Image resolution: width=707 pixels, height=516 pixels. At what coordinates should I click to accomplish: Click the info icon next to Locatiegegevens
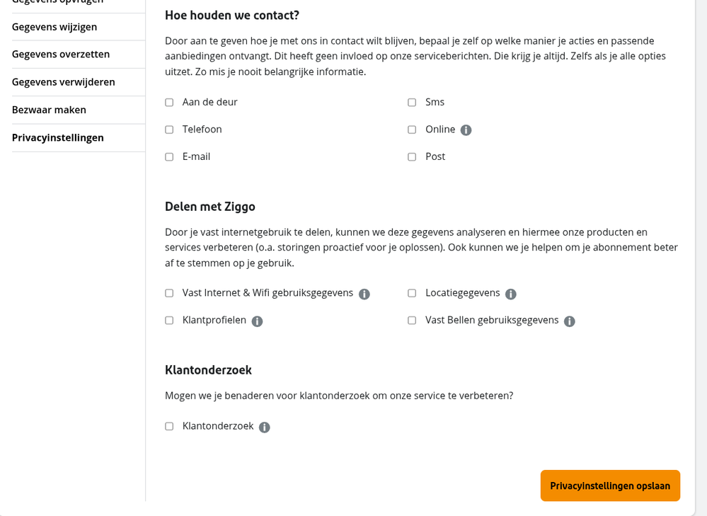pyautogui.click(x=512, y=293)
